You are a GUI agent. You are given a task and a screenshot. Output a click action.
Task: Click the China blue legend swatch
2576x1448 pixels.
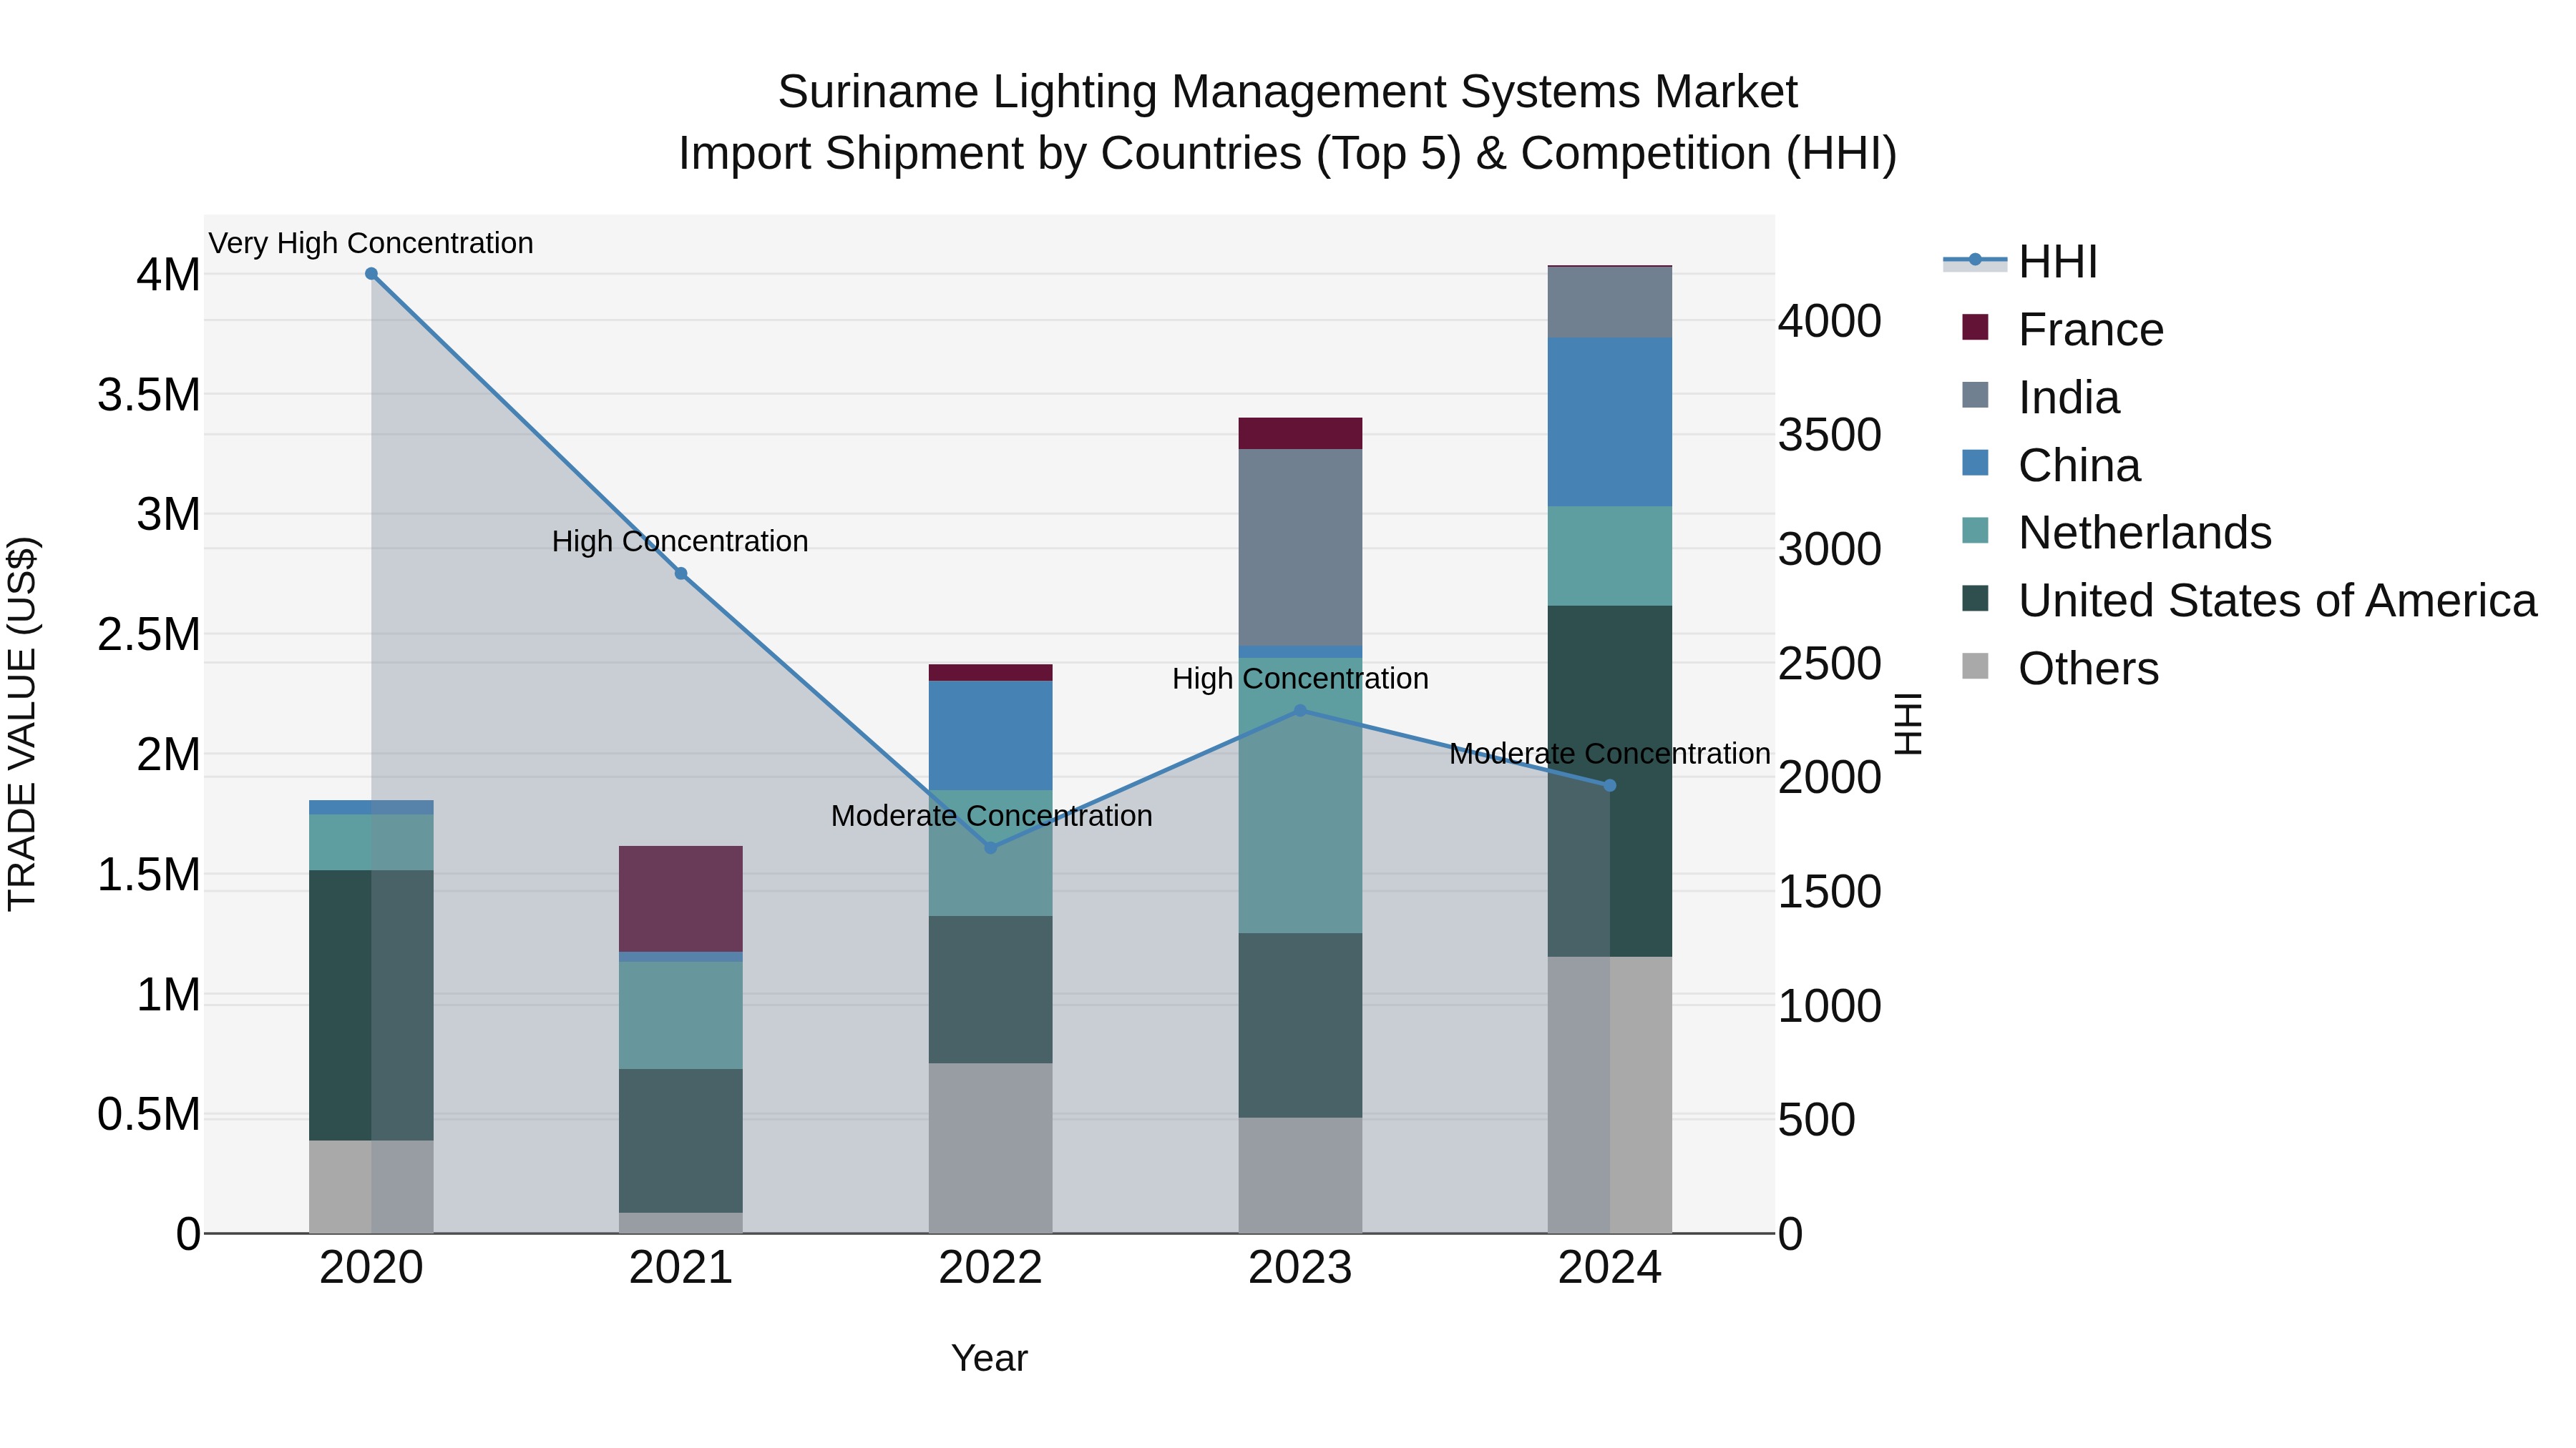[x=1975, y=463]
